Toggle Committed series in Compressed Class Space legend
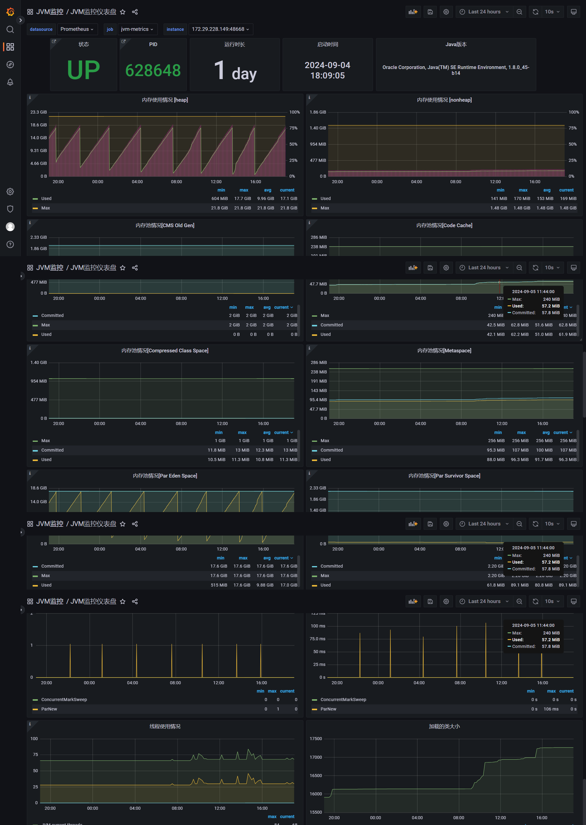Viewport: 586px width, 825px height. tap(52, 450)
